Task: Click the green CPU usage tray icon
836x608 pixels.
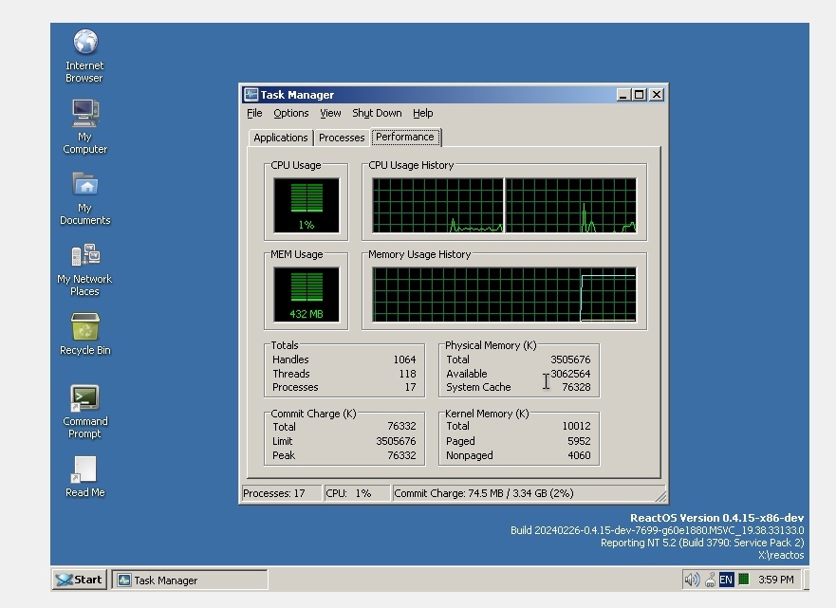Action: point(743,579)
